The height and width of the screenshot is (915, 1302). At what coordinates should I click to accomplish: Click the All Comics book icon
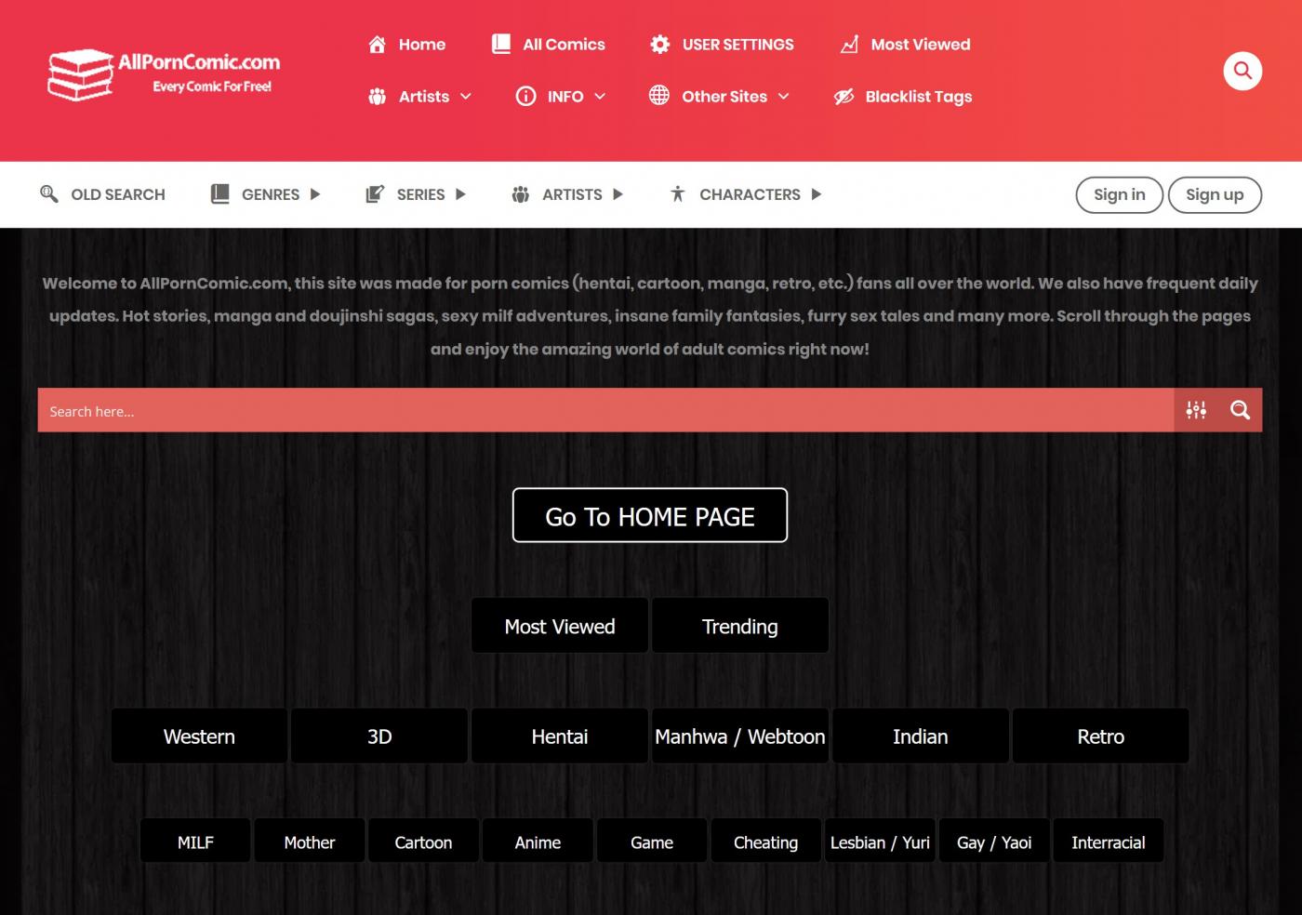tap(501, 45)
